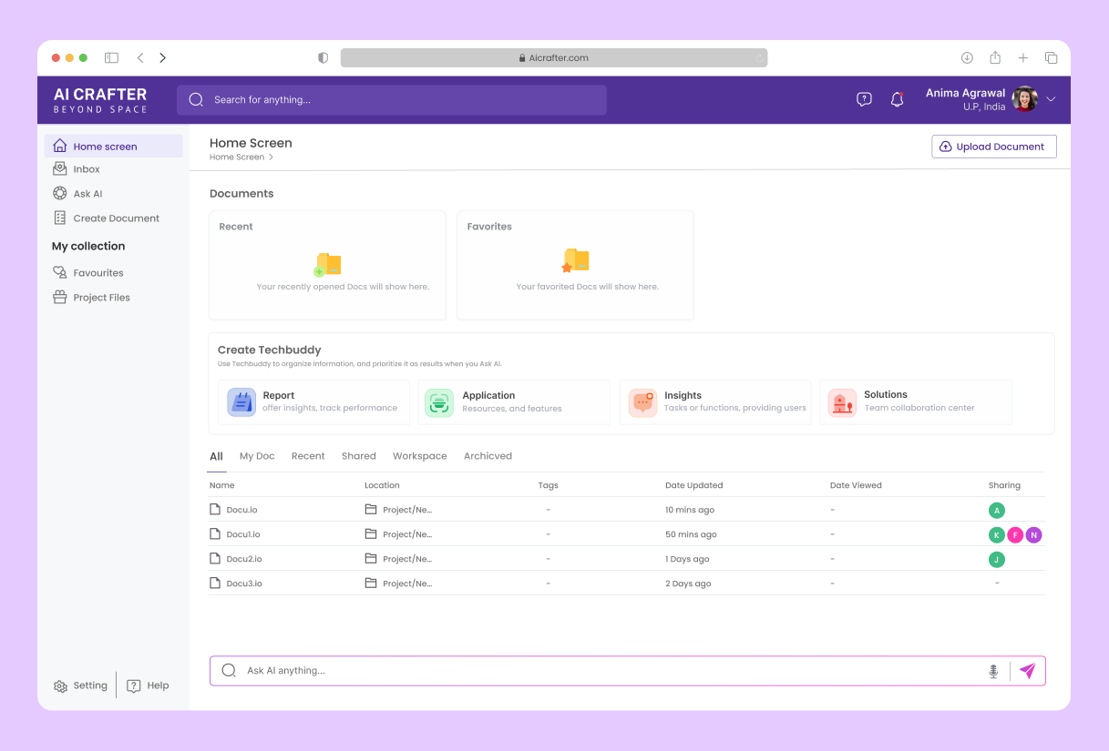Click the Project Files icon in My collection

pos(62,297)
